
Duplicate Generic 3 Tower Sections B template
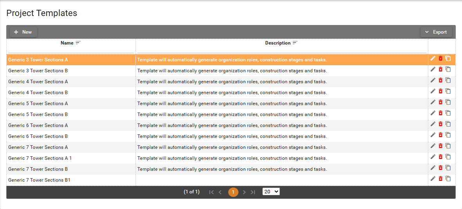pyautogui.click(x=448, y=70)
